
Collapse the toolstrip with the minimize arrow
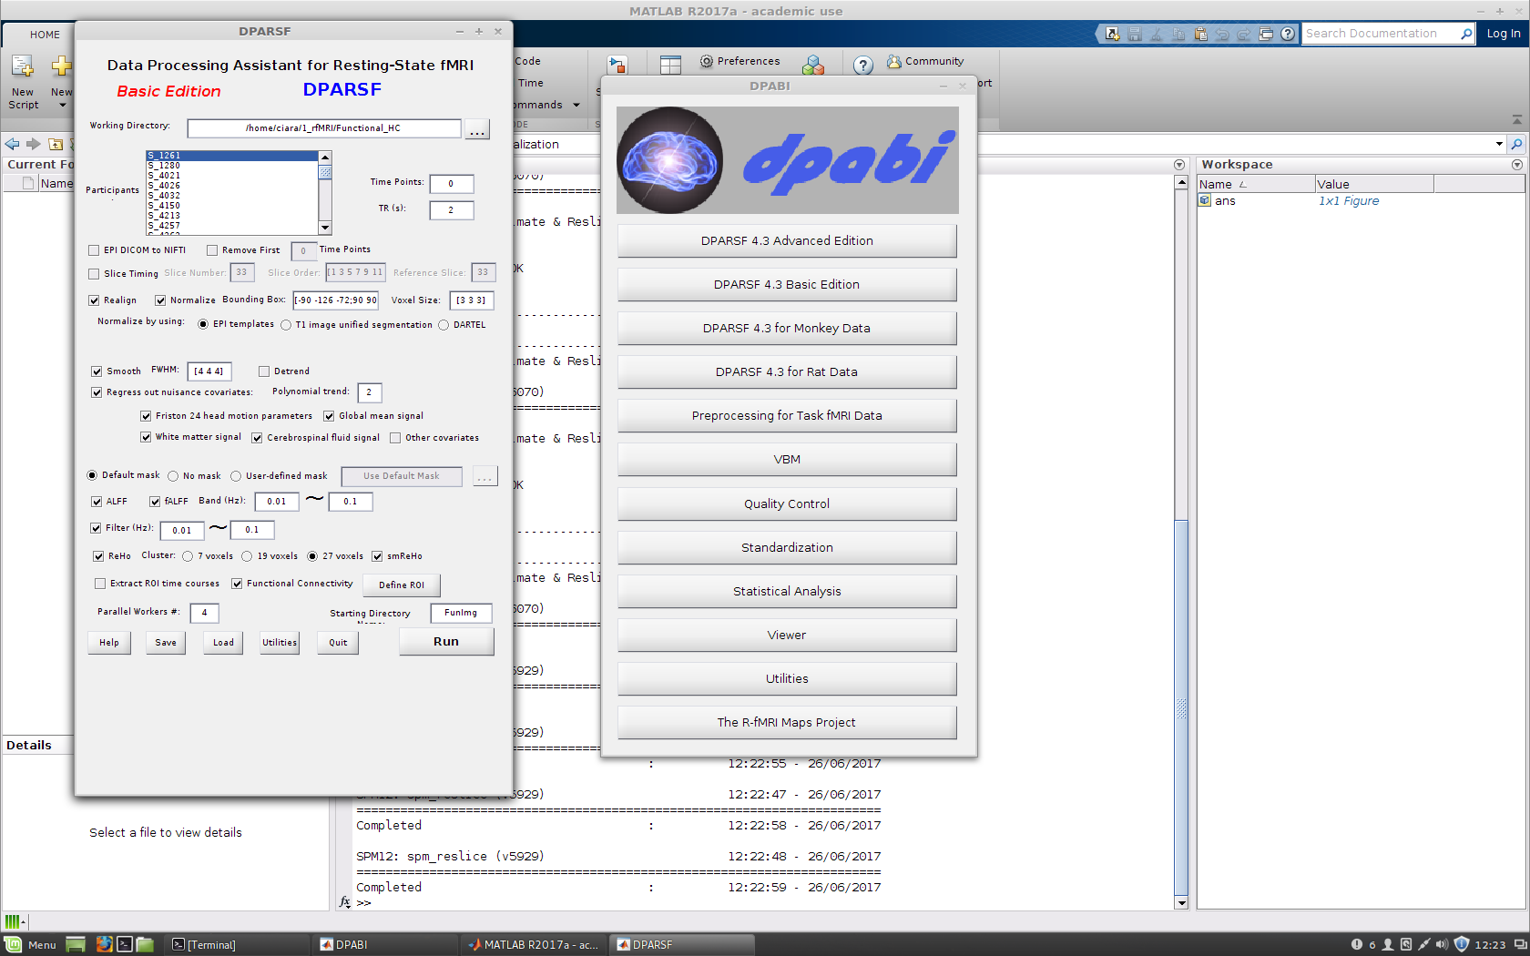click(1516, 119)
